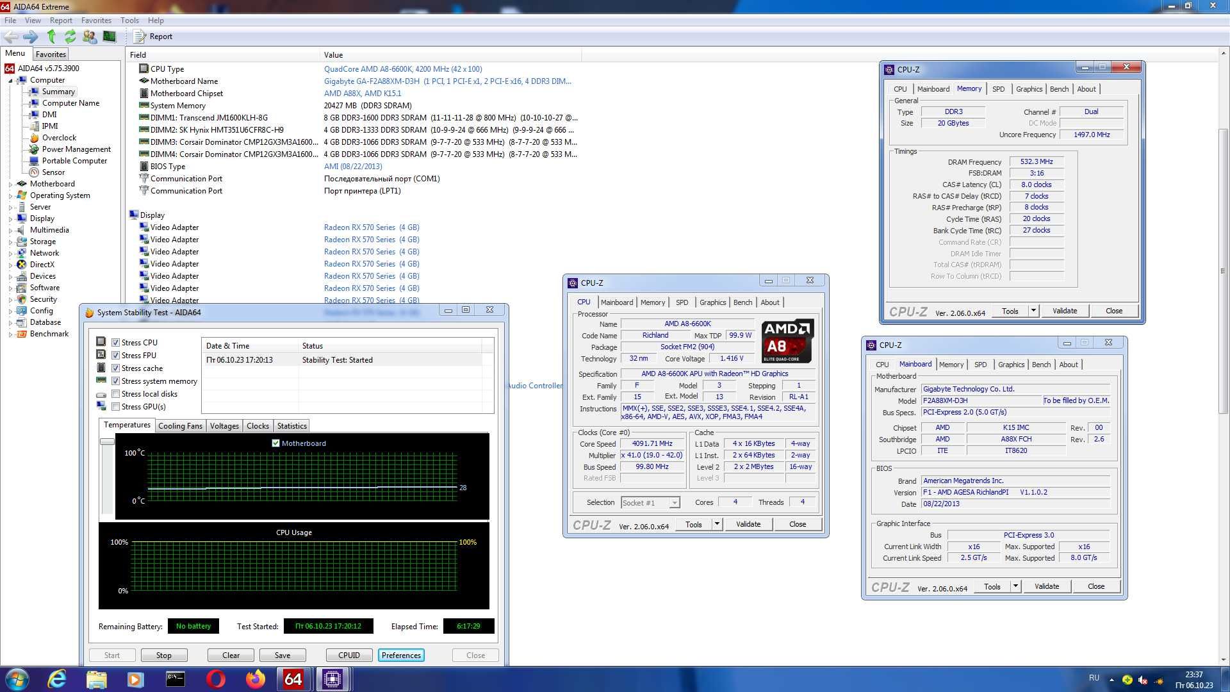This screenshot has height=692, width=1230.
Task: Click the DIMM1 memory module icon
Action: click(144, 117)
